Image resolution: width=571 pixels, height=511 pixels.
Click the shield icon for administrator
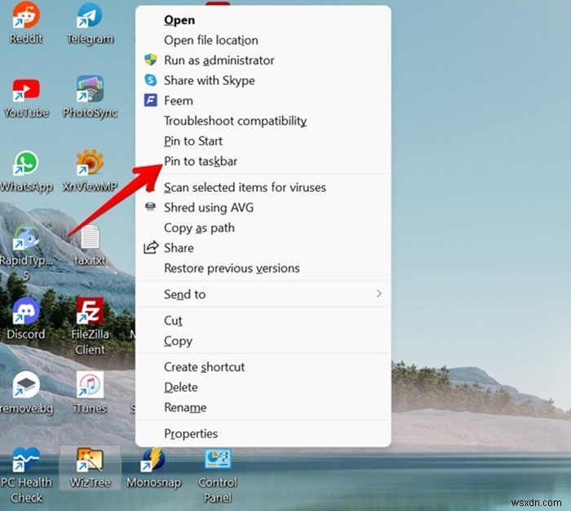coord(150,60)
